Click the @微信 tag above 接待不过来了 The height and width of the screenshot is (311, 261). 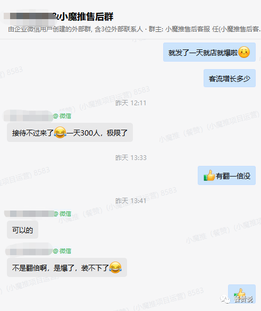point(62,116)
